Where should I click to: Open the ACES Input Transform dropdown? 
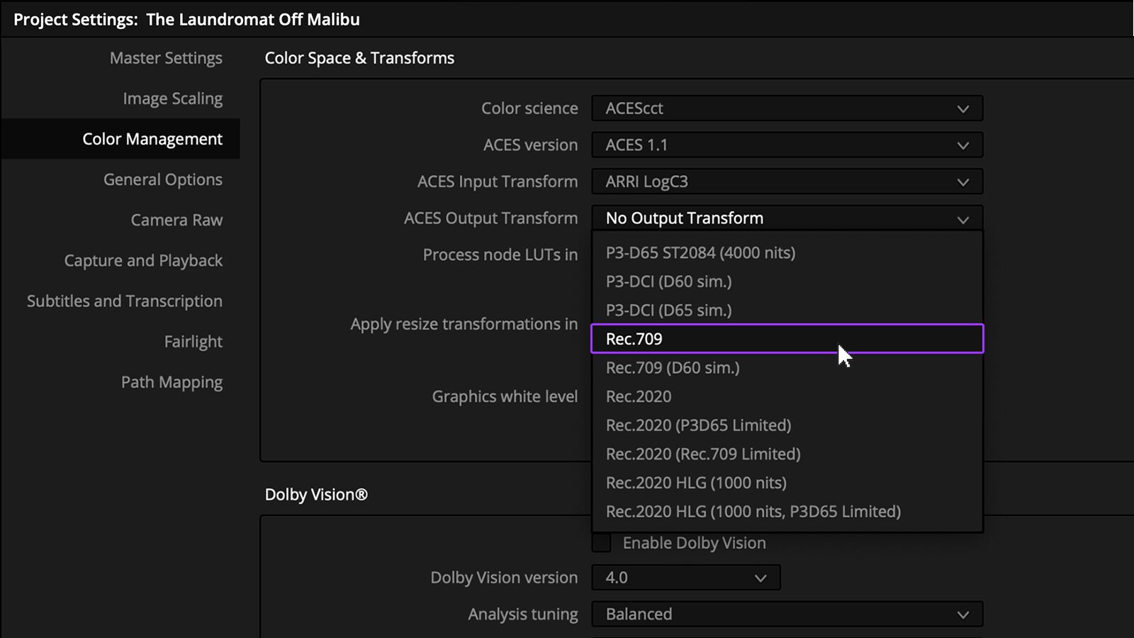(x=787, y=181)
